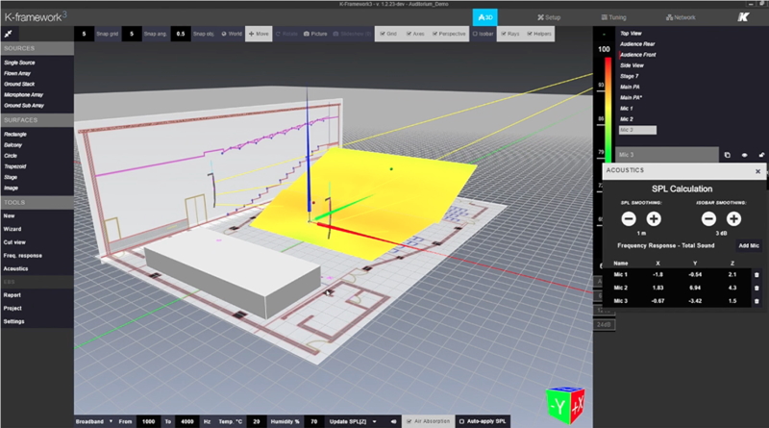Delete Mic 3 using trash icon

pos(756,301)
